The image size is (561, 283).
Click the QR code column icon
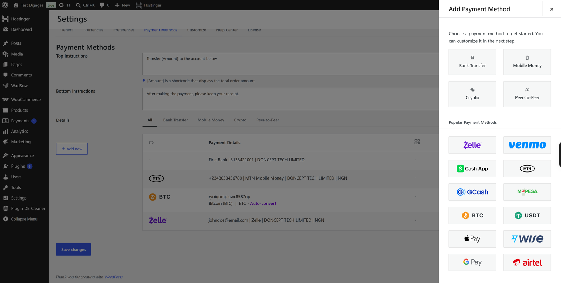click(417, 142)
